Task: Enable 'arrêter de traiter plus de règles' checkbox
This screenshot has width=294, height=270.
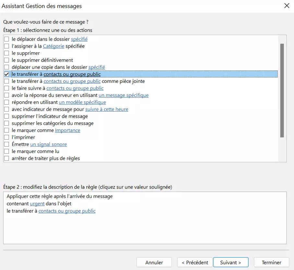Action: tap(6, 158)
